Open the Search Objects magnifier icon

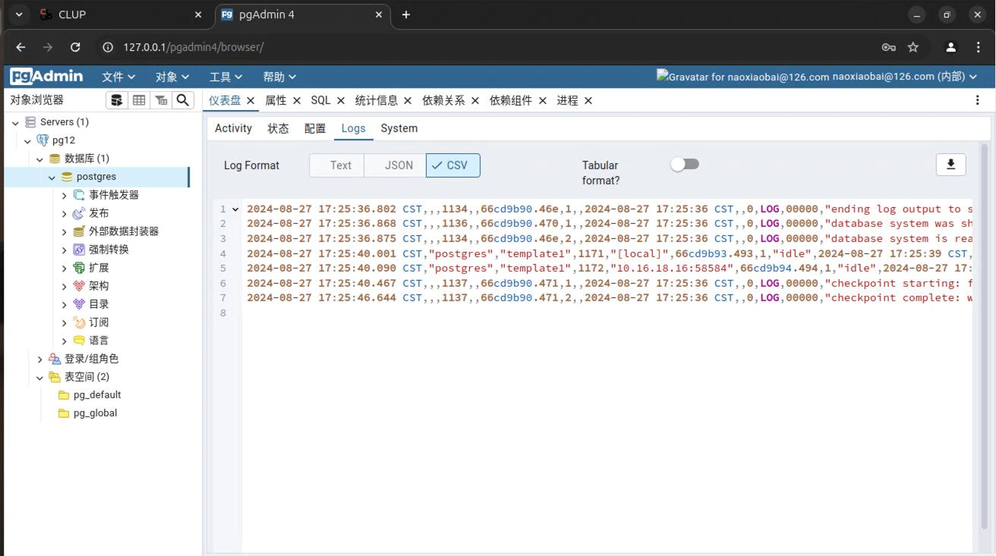pyautogui.click(x=182, y=100)
